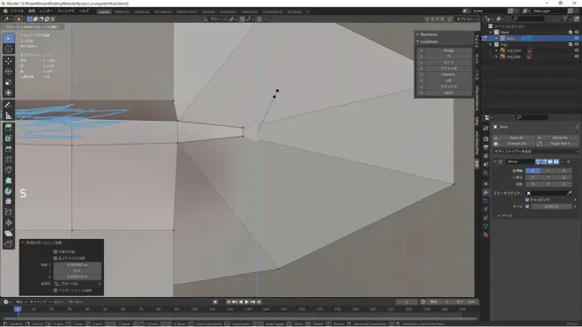Open the File menu
Screen dimensions: 582x327
pyautogui.click(x=17, y=11)
